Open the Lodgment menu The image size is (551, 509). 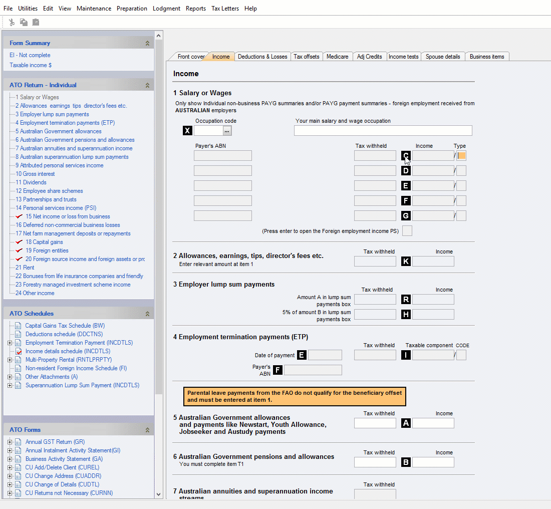(166, 9)
